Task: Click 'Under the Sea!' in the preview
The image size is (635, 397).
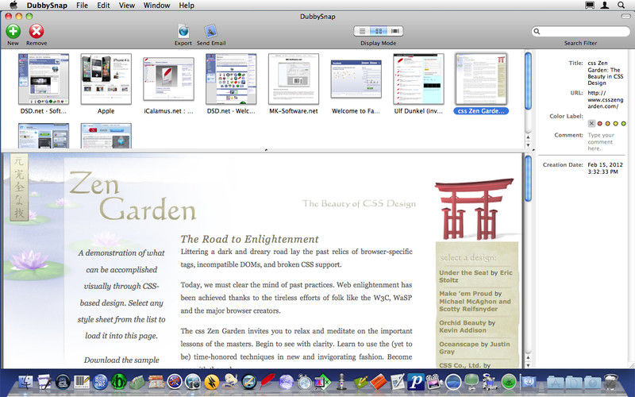Action: pos(464,272)
